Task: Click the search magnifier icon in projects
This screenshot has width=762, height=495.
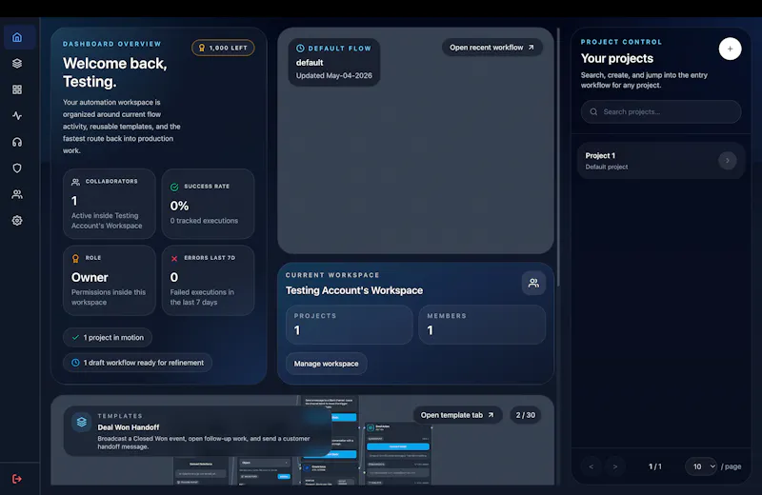Action: 593,111
